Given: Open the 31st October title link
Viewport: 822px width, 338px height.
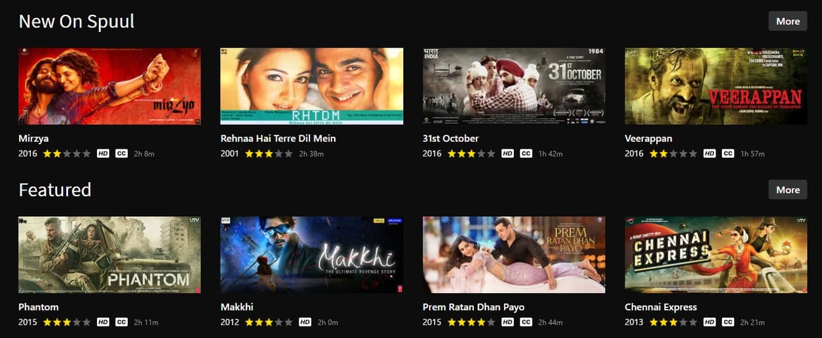Looking at the screenshot, I should [x=451, y=138].
